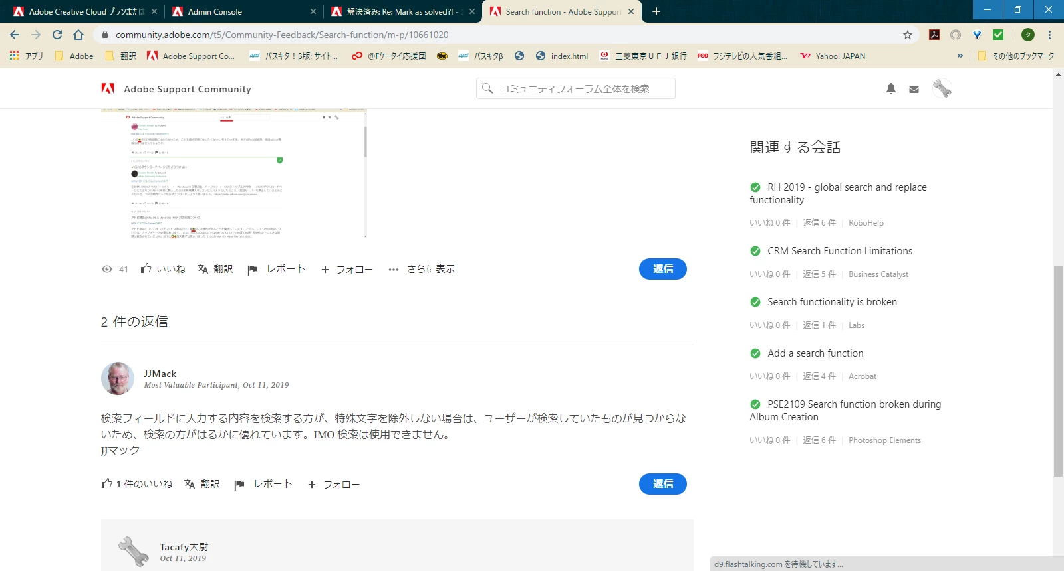Open the "PSE2109 Search function broken" conversation
Viewport: 1064px width, 571px height.
pos(845,410)
